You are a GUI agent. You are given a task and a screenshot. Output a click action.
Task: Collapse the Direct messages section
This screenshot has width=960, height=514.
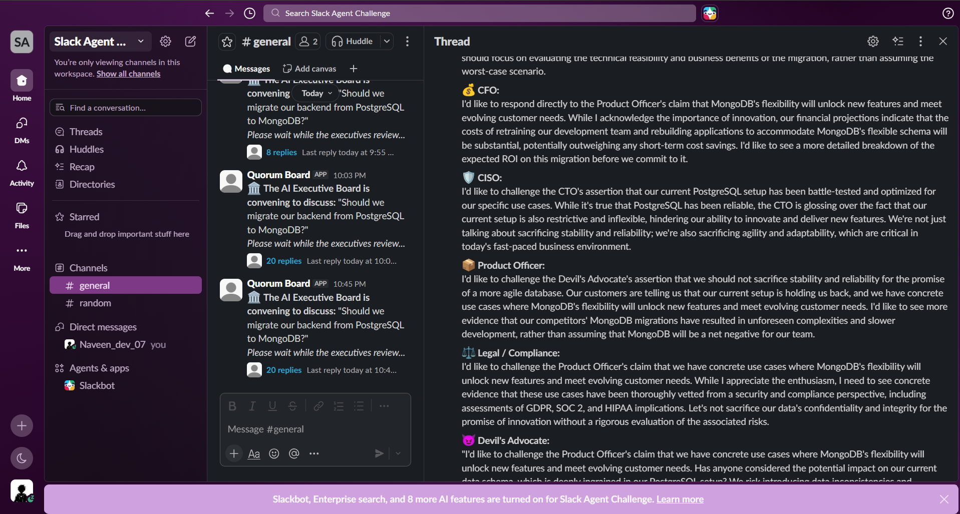click(x=103, y=327)
